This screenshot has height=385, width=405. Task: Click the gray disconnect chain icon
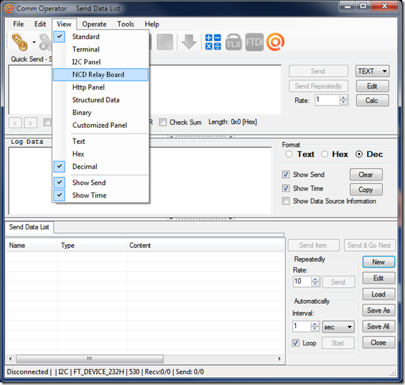pyautogui.click(x=45, y=42)
